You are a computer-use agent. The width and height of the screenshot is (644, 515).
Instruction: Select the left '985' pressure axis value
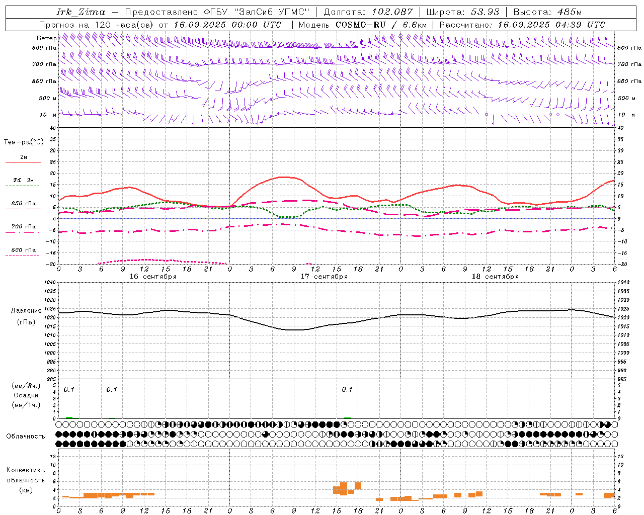coord(51,379)
